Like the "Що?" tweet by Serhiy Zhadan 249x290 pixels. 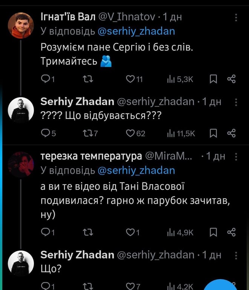coord(131,286)
